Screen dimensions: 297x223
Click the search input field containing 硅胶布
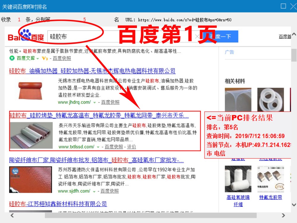coord(125,36)
